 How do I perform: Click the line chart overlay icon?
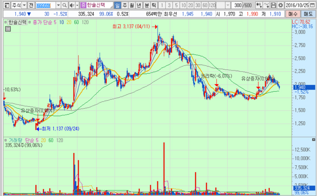(267, 5)
